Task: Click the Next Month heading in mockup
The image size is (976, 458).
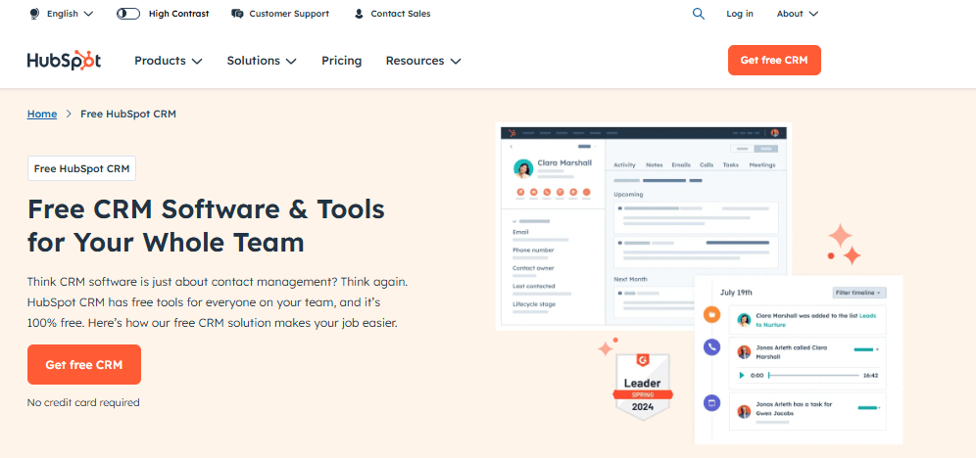Action: click(x=630, y=280)
